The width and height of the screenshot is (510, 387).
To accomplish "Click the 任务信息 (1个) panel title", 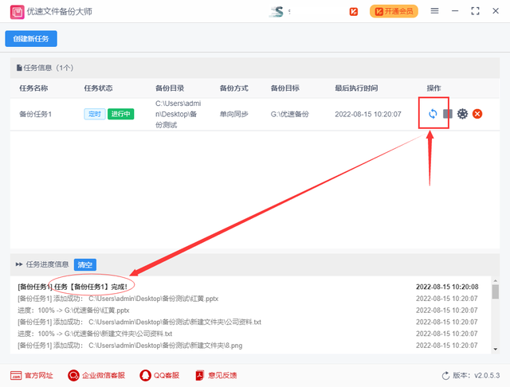I will click(x=48, y=68).
